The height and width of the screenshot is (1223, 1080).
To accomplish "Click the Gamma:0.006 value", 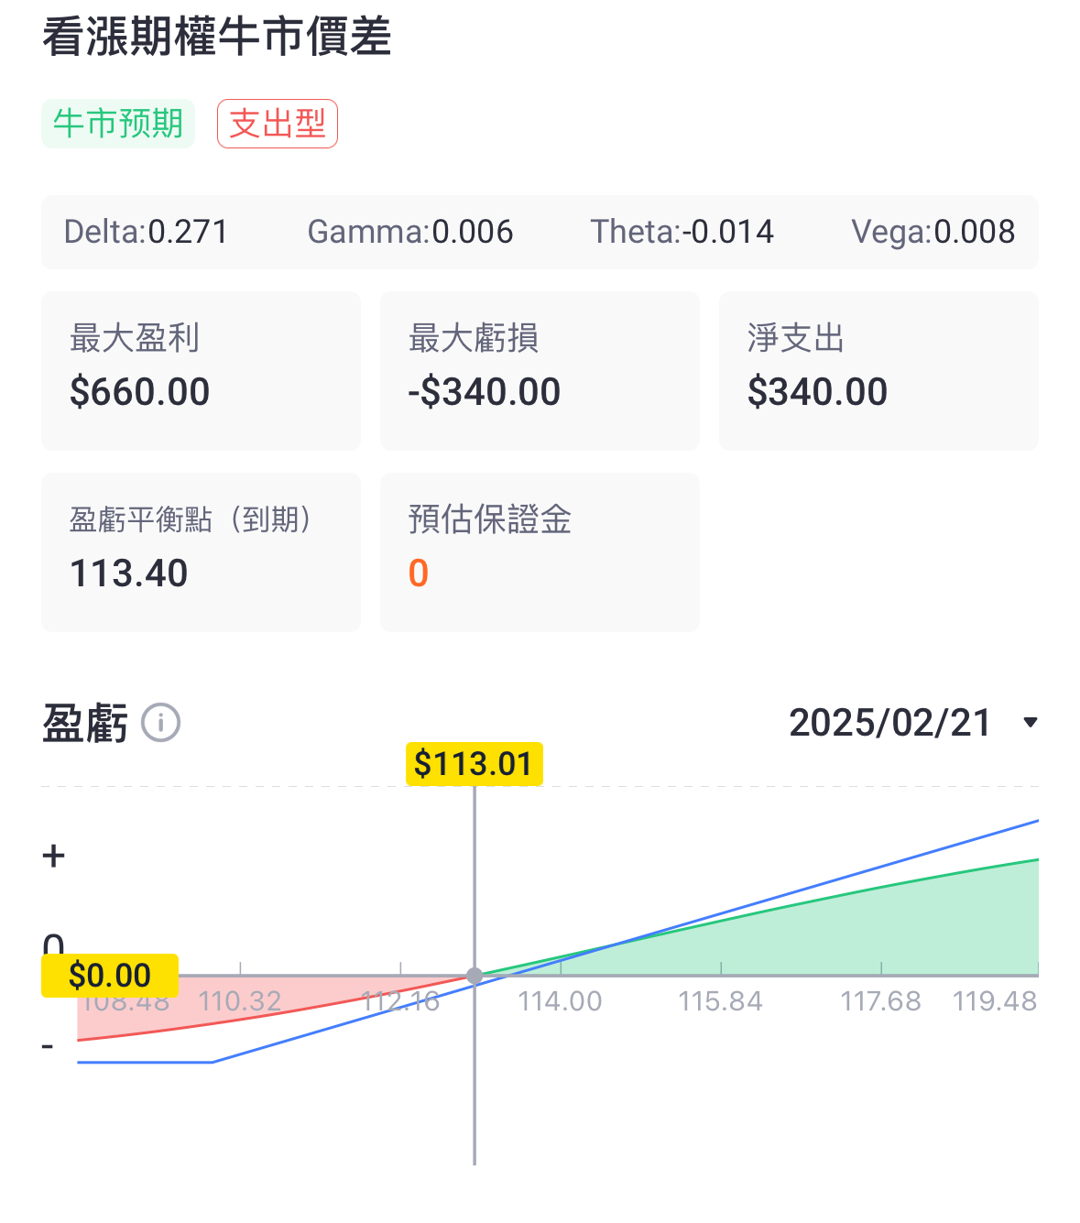I will coord(410,232).
